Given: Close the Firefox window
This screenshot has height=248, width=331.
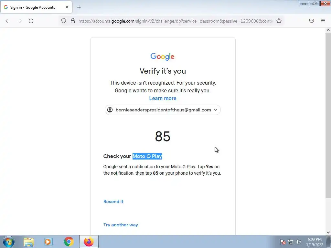Looking at the screenshot, I should click(x=325, y=3).
